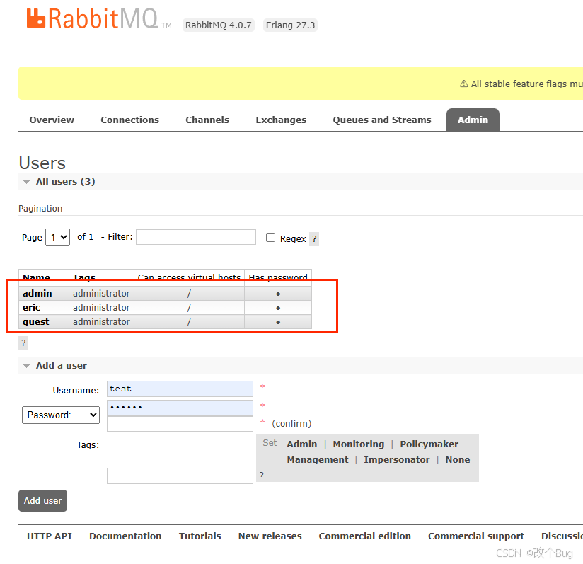The image size is (583, 564).
Task: Click the Username input field
Action: [180, 389]
